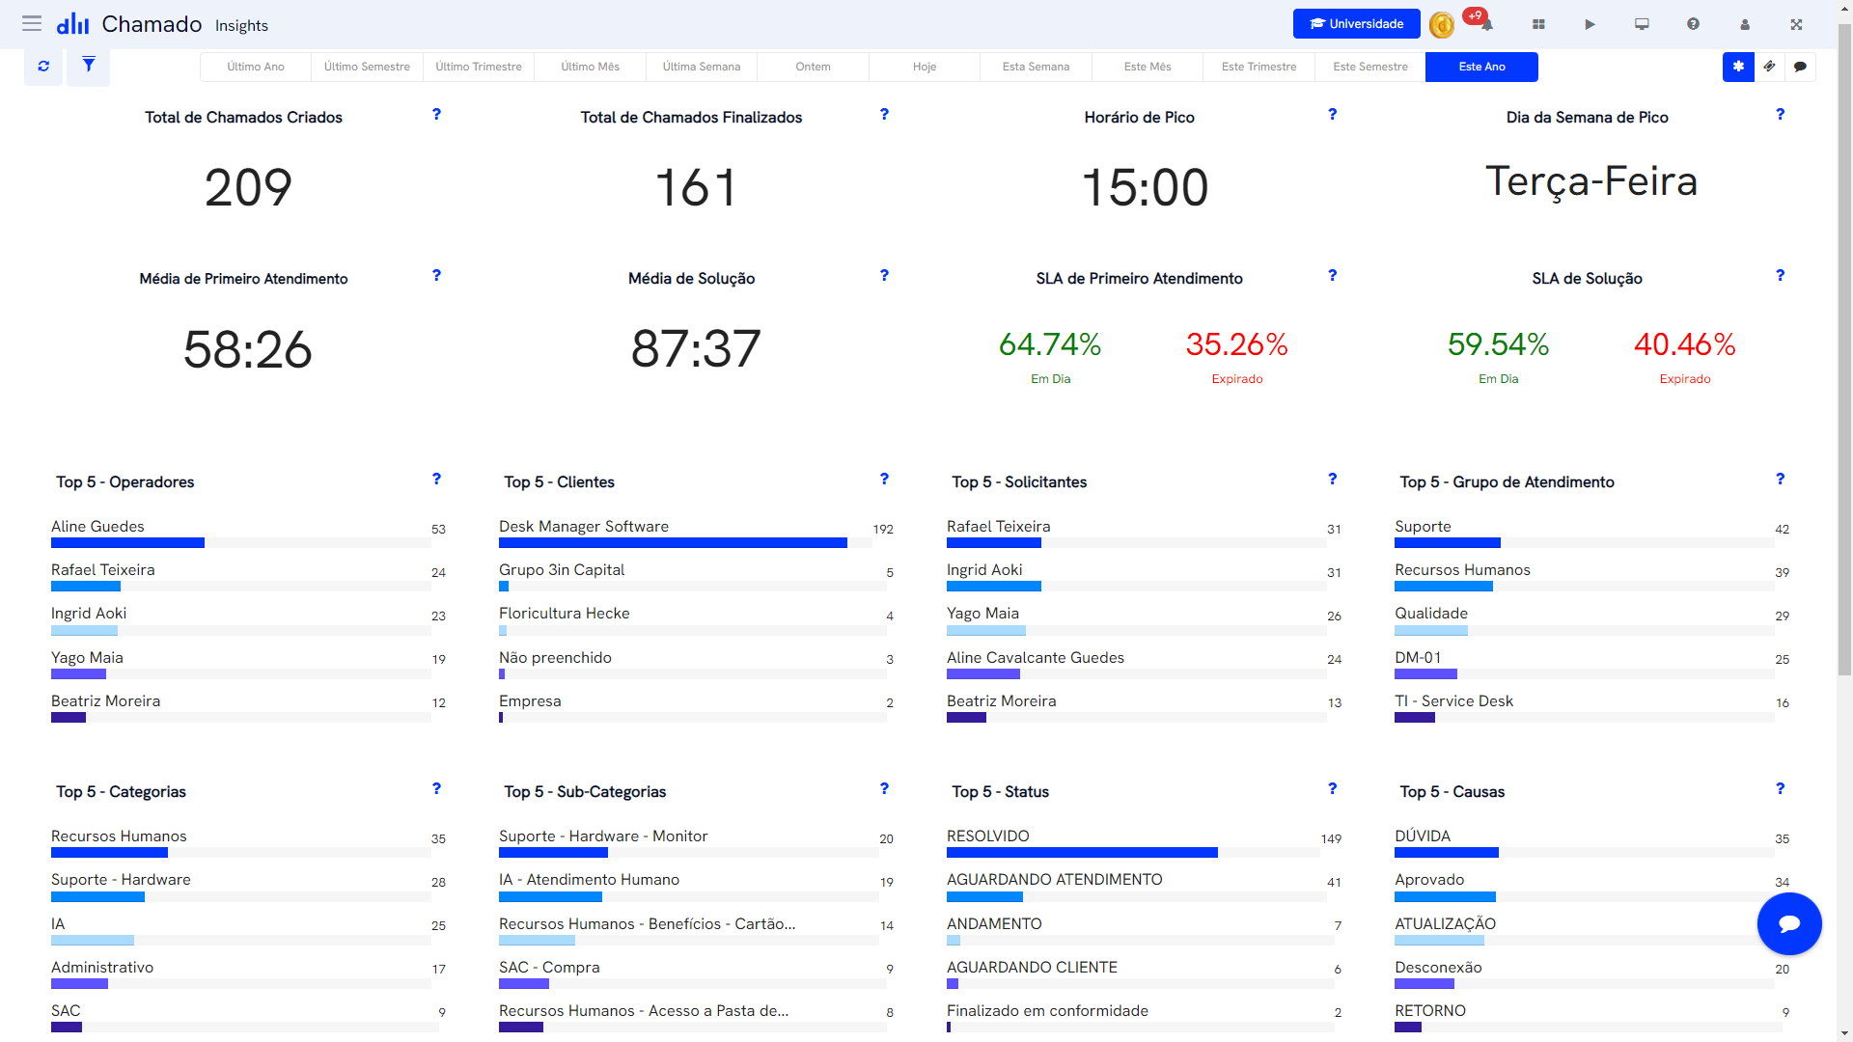Click Rafael Teixeira in Top 5 - Operadores
The image size is (1853, 1042).
pyautogui.click(x=102, y=570)
